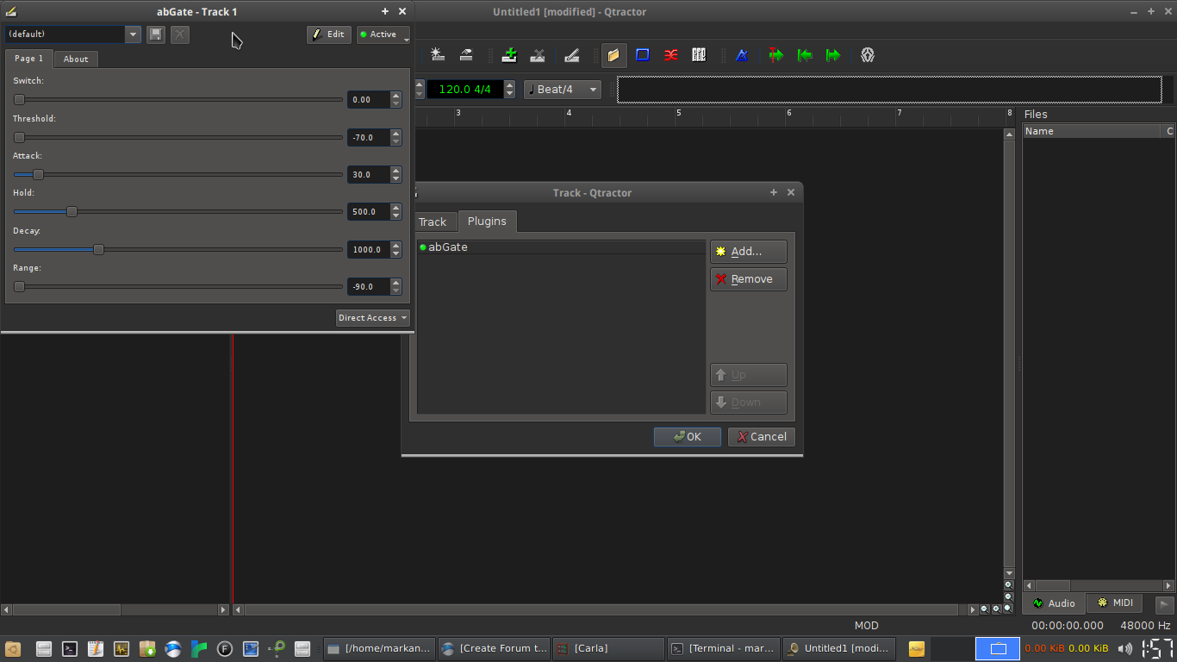Decrease the 120.0 4/4 tempo spinbox
This screenshot has height=662, width=1177.
pos(509,94)
